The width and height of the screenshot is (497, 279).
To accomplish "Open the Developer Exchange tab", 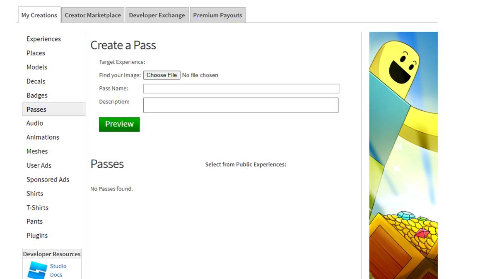I will [x=157, y=15].
